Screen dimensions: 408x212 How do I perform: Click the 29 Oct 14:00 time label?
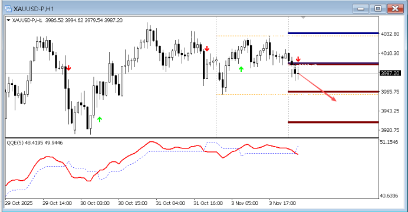[57, 203]
